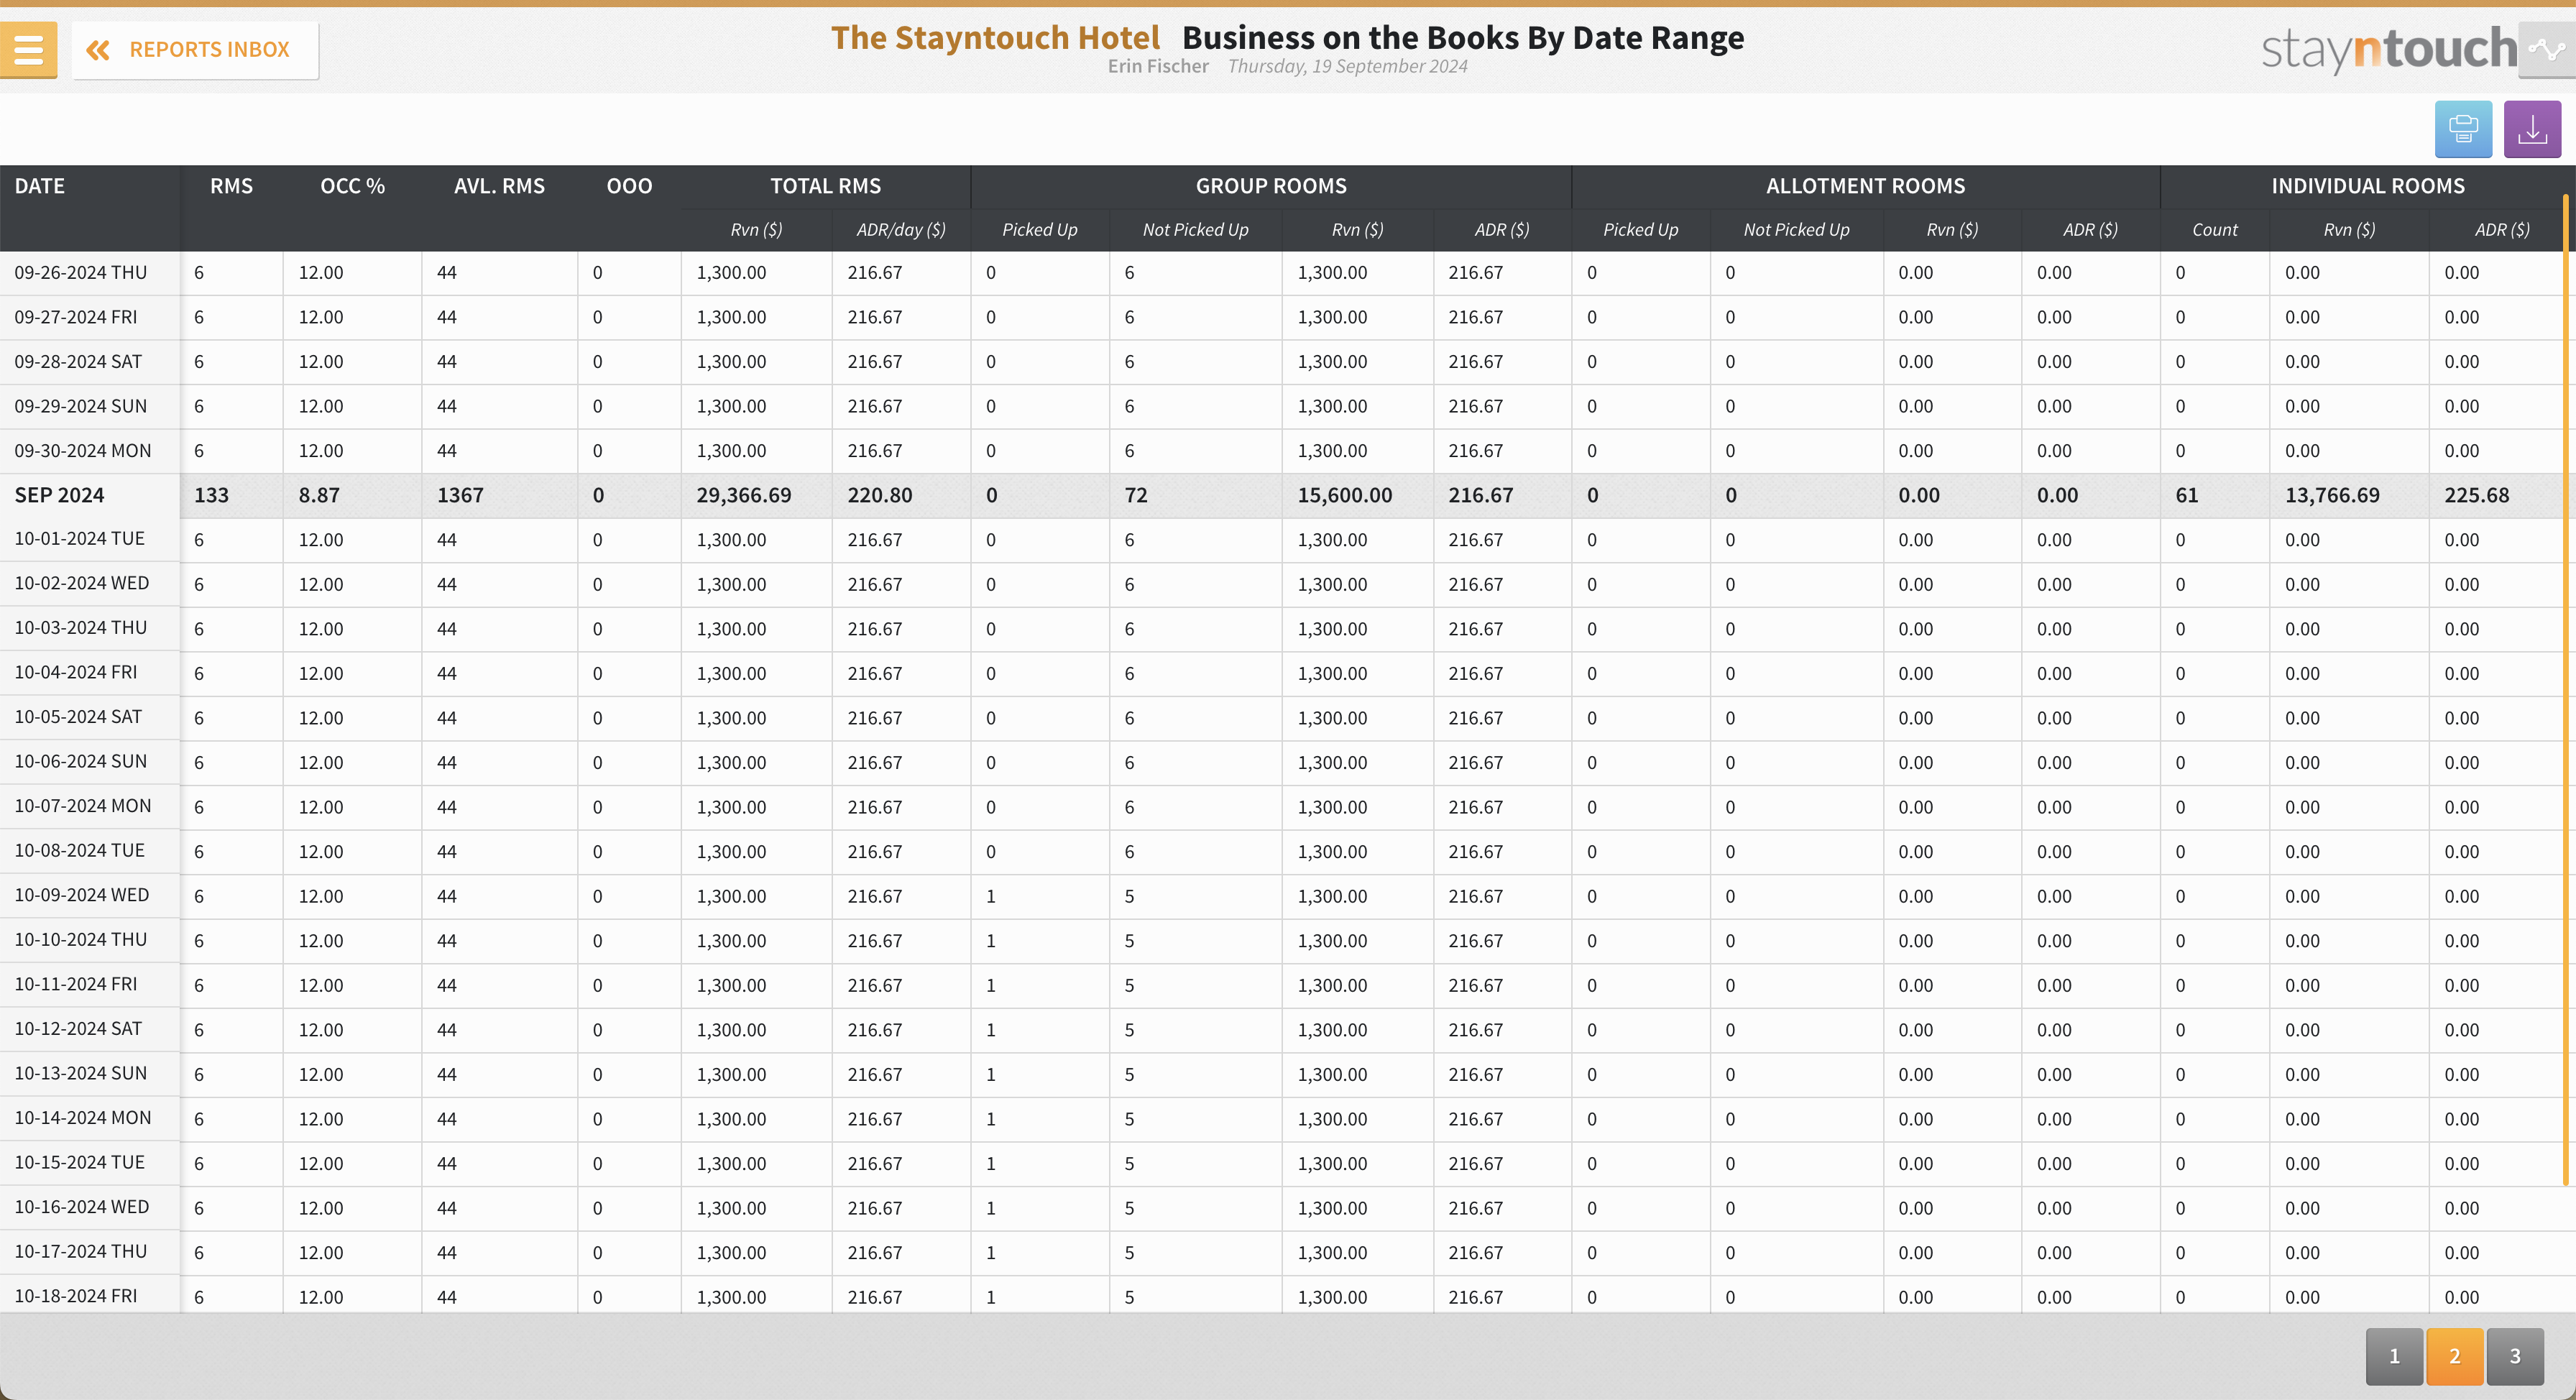Open the hamburger main menu
The height and width of the screenshot is (1400, 2576).
(x=28, y=49)
